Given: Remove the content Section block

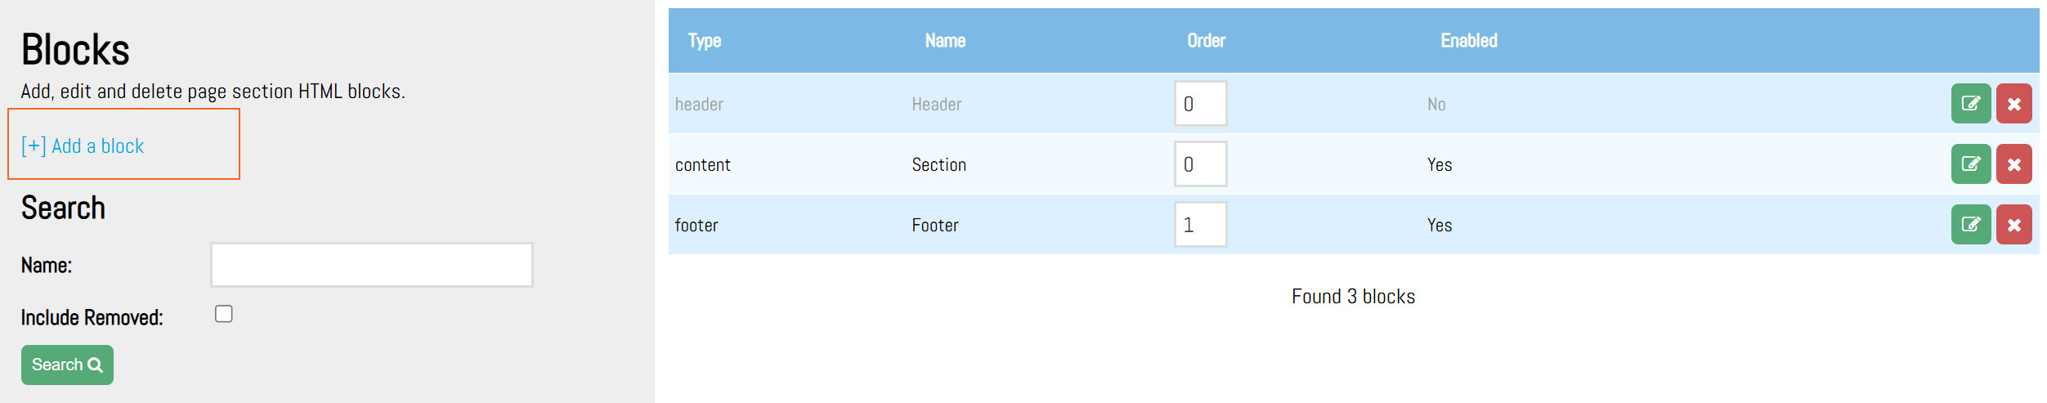Looking at the screenshot, I should click(x=2013, y=164).
